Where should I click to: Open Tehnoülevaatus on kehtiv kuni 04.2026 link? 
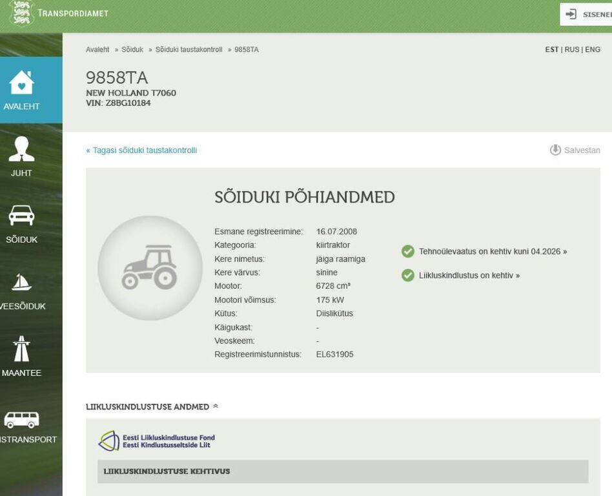point(493,251)
